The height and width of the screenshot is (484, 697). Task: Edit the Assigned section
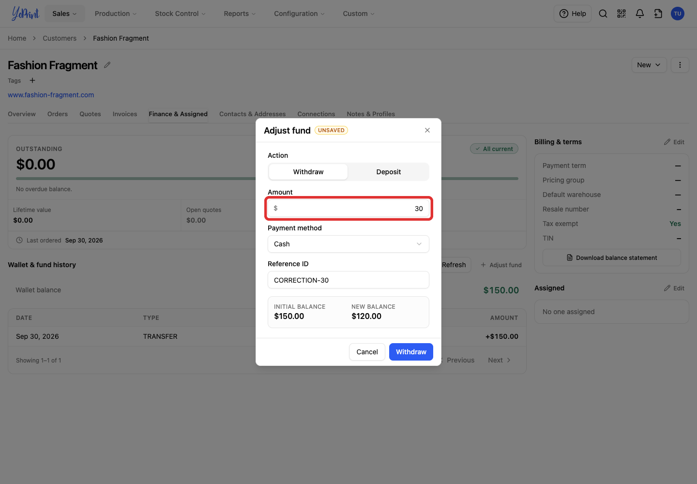coord(674,288)
